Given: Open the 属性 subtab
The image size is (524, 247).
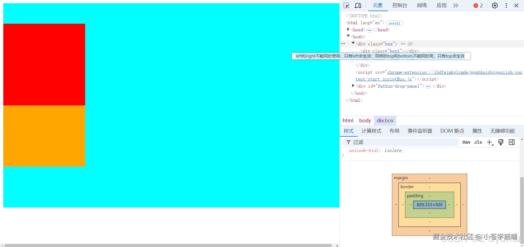Looking at the screenshot, I should coord(477,131).
